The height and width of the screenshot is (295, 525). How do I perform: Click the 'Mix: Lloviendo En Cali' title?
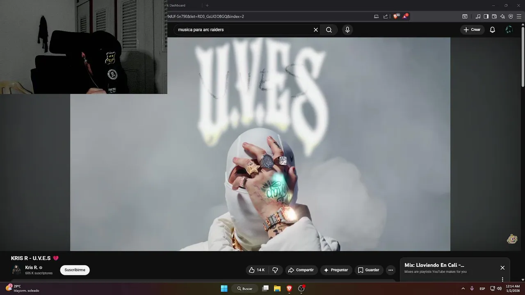tap(434, 265)
